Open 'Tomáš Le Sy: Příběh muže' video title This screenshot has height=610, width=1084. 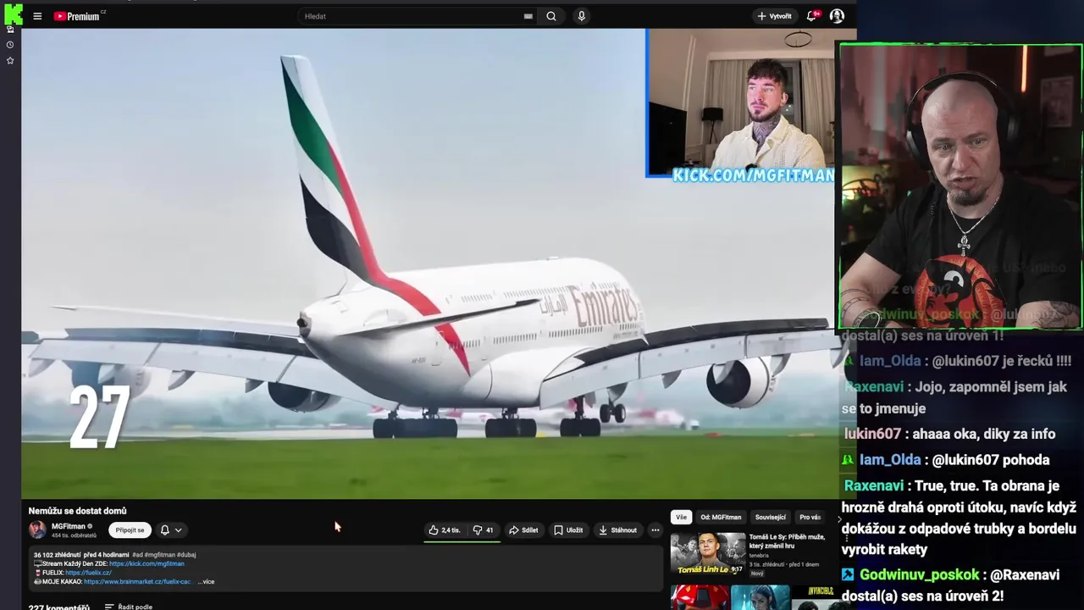click(787, 541)
